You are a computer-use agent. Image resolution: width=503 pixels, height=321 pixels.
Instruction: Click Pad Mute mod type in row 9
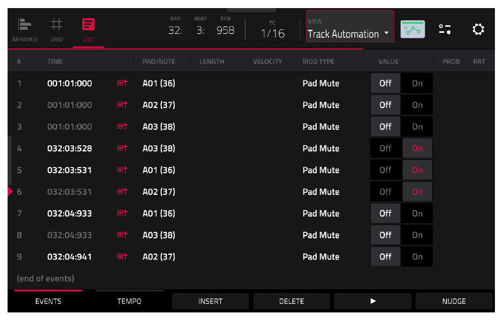[x=321, y=256]
